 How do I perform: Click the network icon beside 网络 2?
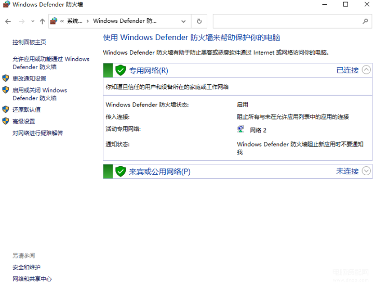click(x=241, y=129)
